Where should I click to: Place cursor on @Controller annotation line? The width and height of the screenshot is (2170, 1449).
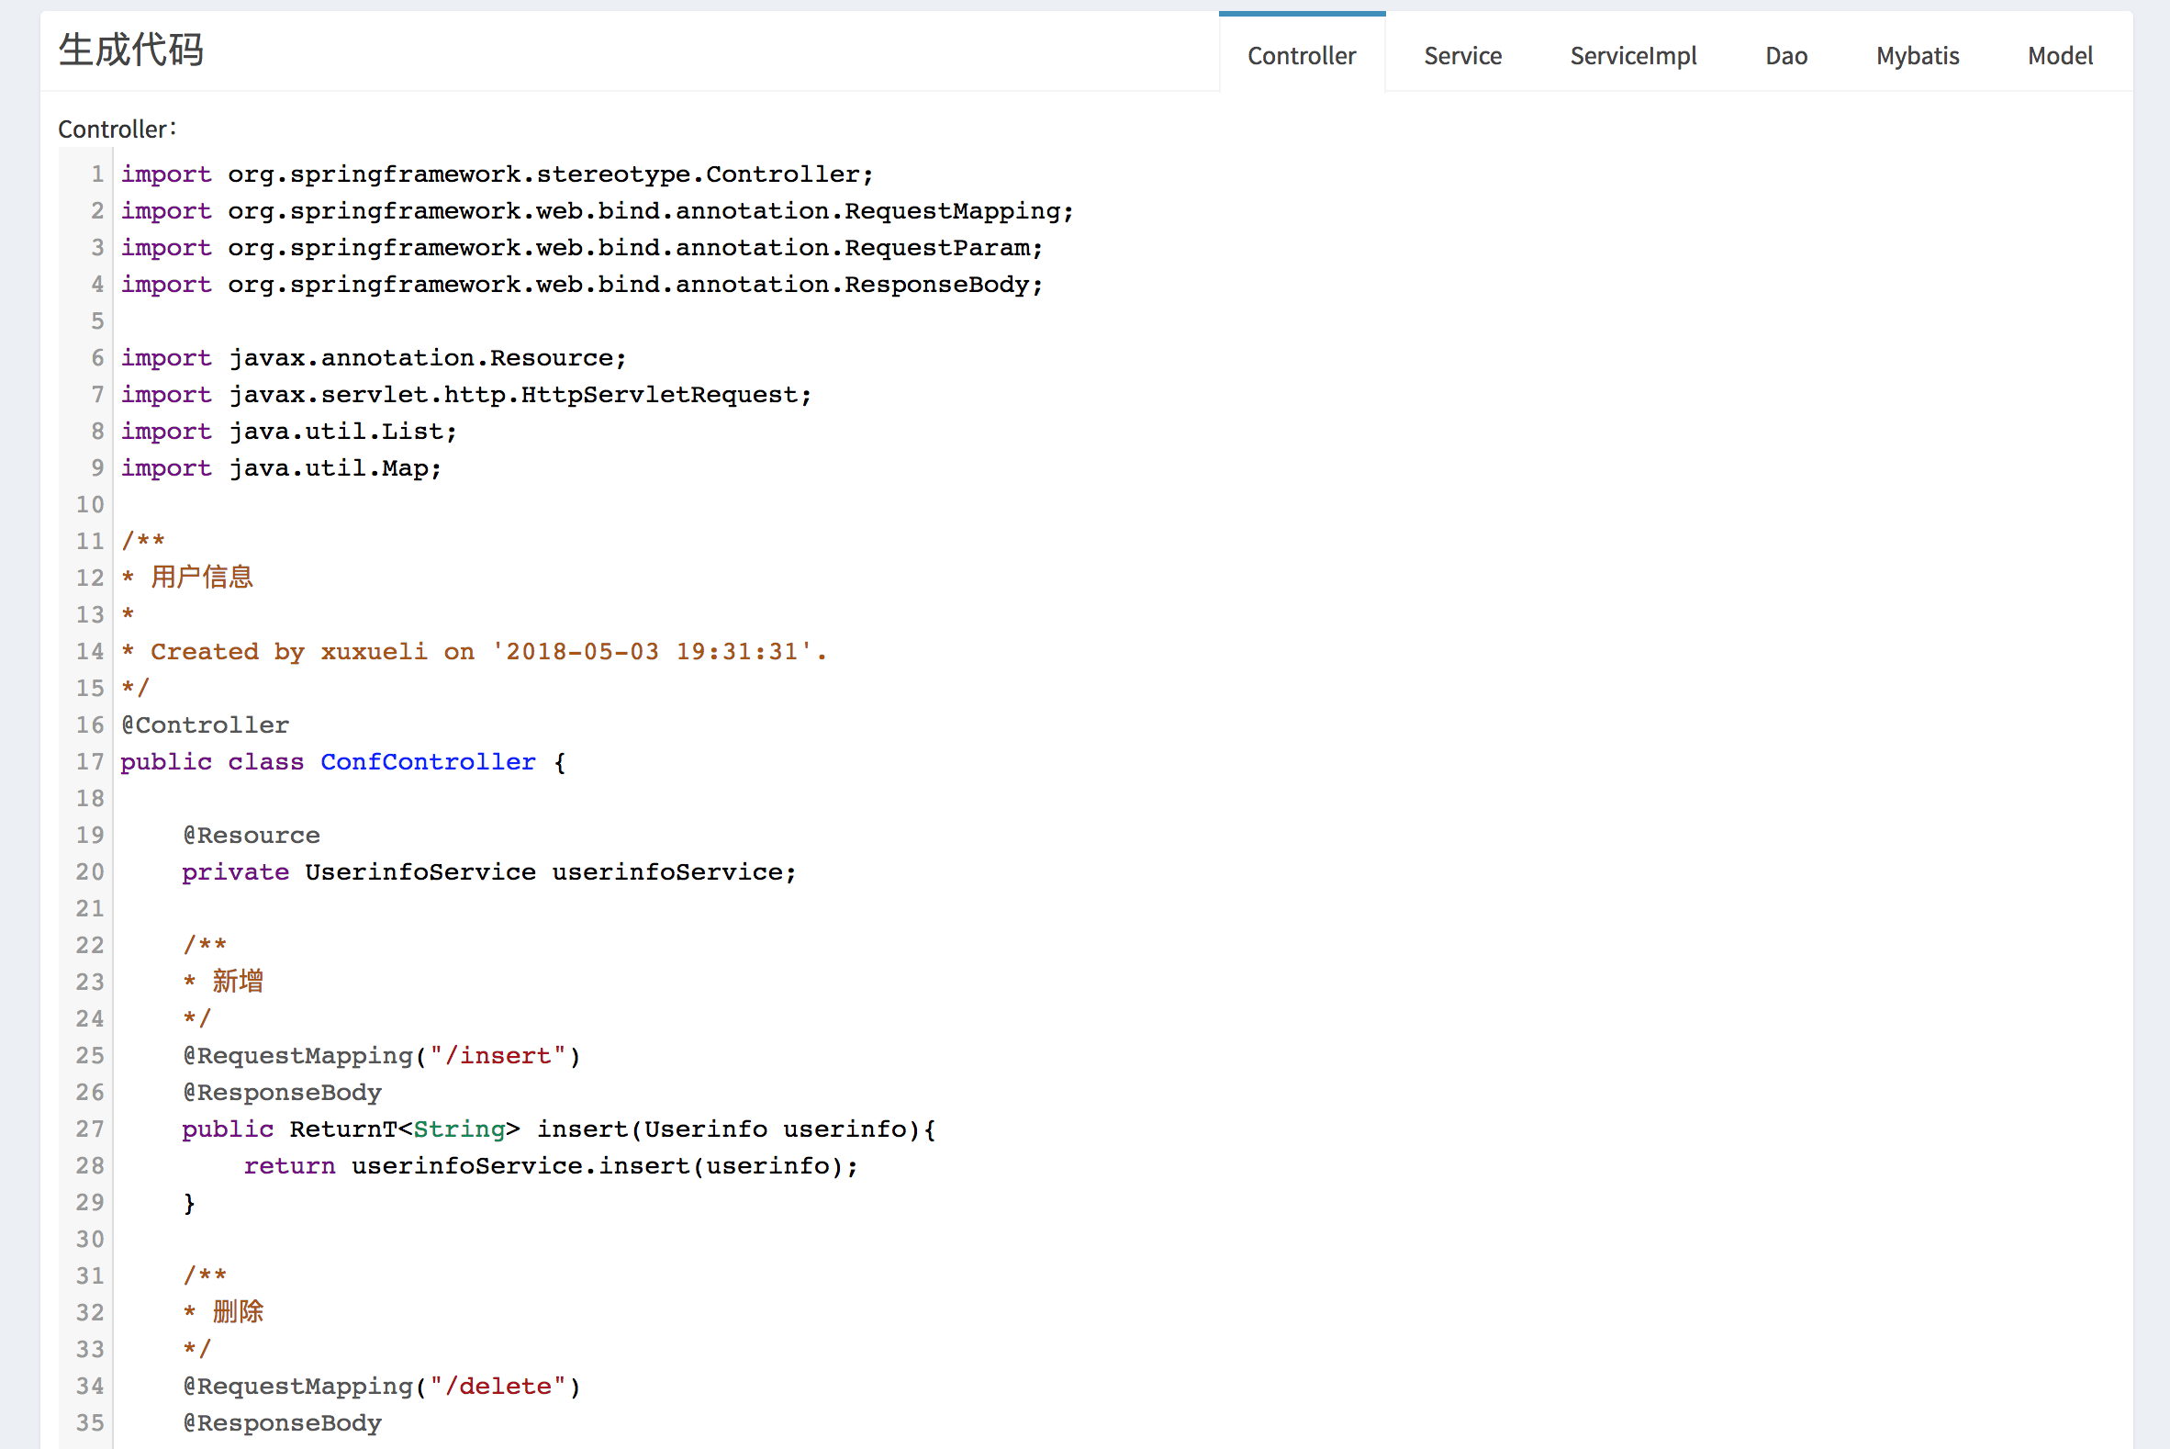tap(205, 724)
